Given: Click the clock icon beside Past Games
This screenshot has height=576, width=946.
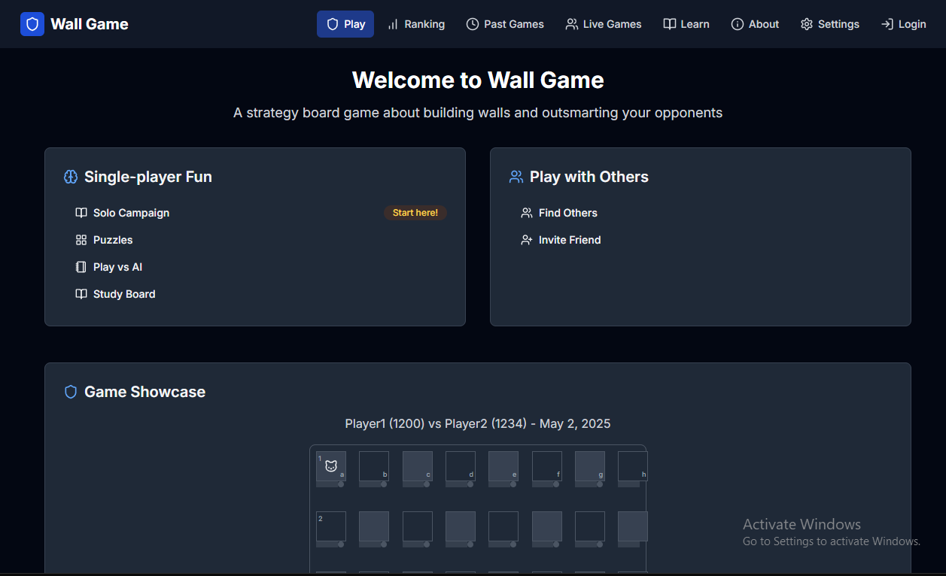Looking at the screenshot, I should point(473,24).
